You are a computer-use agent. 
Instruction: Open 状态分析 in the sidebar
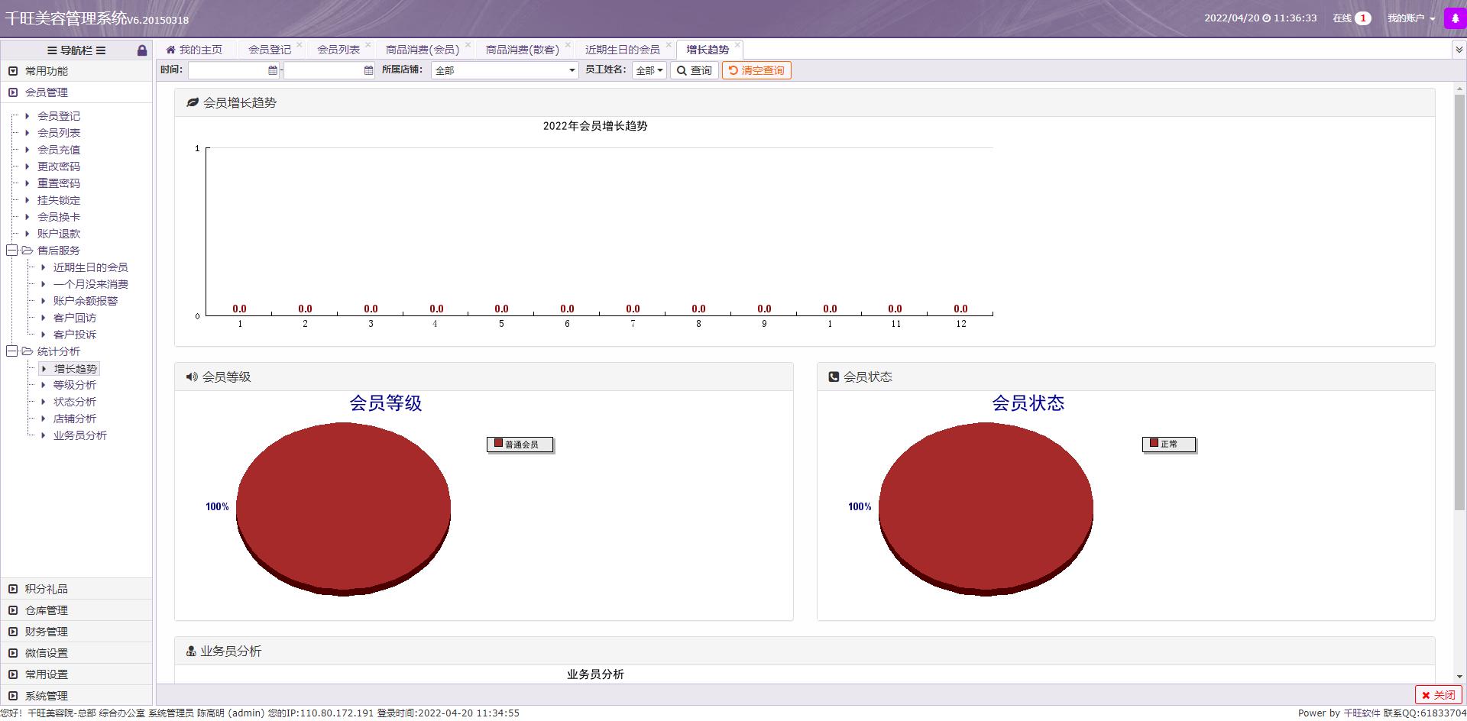click(x=75, y=402)
